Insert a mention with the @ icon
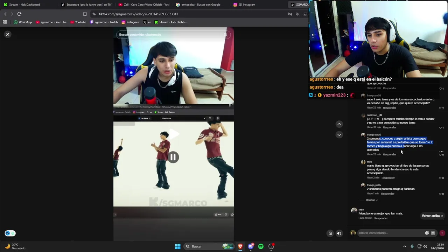This screenshot has height=252, width=448. point(427,233)
